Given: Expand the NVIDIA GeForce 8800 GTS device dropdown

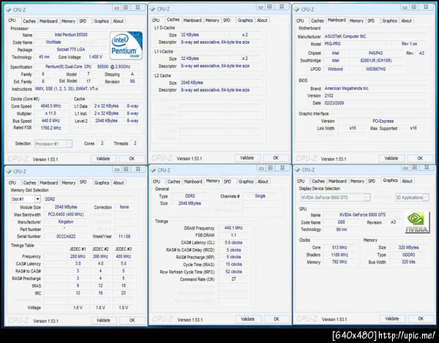Looking at the screenshot, I should pyautogui.click(x=367, y=197).
